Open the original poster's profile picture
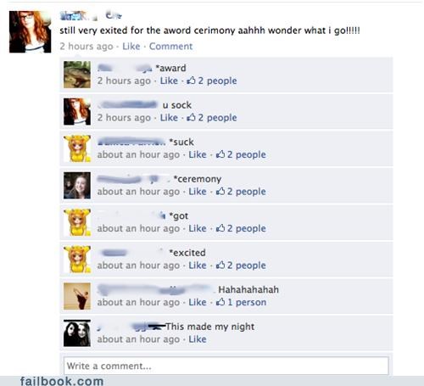Screen dimensions: 424x386 [x=31, y=31]
